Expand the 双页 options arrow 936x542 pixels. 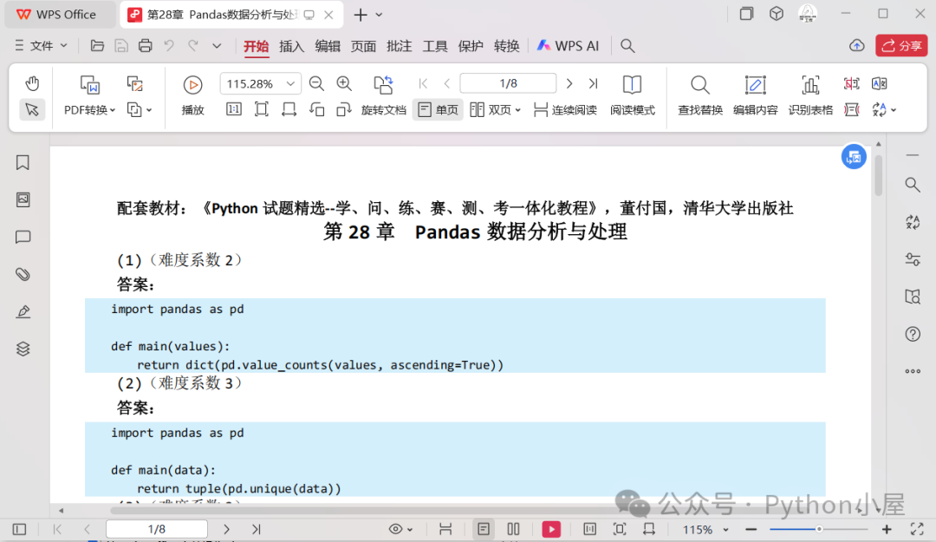click(x=517, y=110)
